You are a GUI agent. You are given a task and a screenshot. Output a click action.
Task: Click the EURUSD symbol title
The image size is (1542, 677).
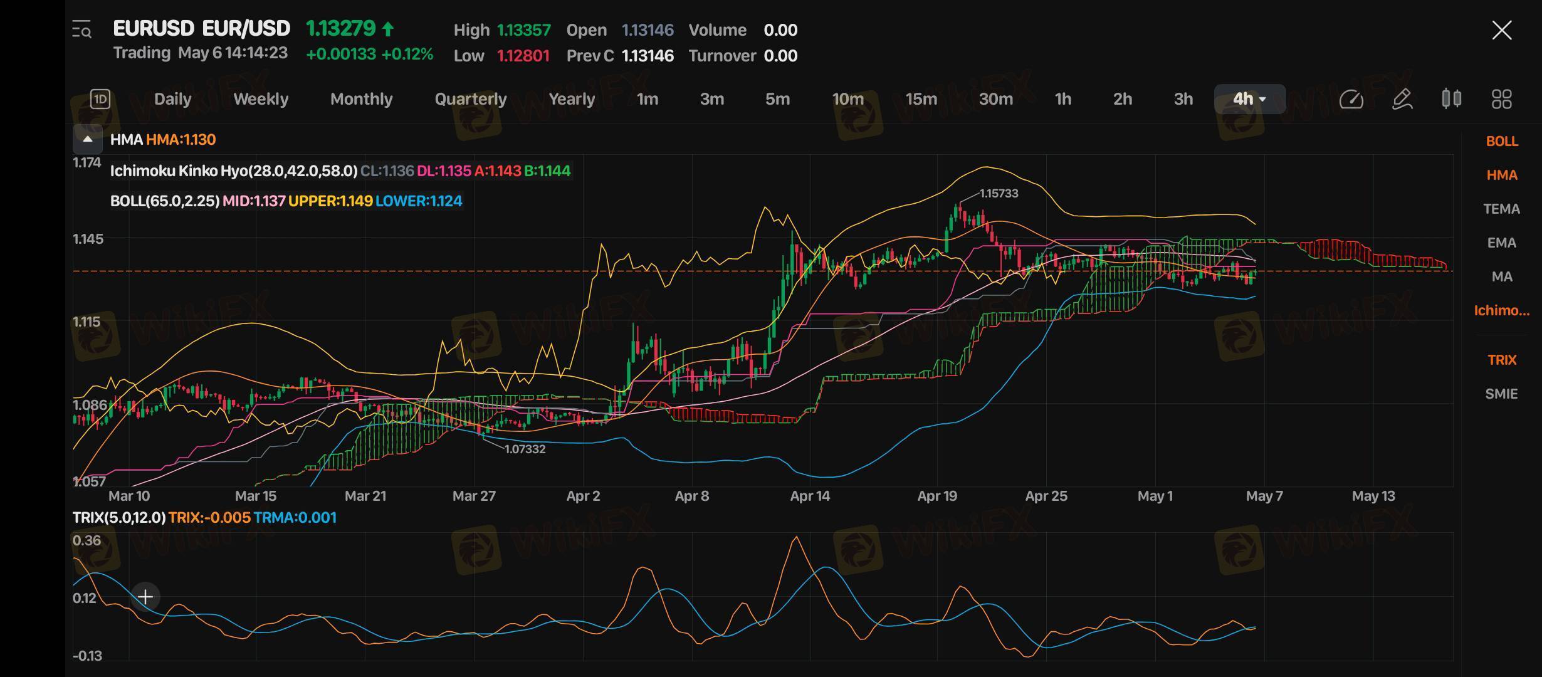pyautogui.click(x=201, y=28)
